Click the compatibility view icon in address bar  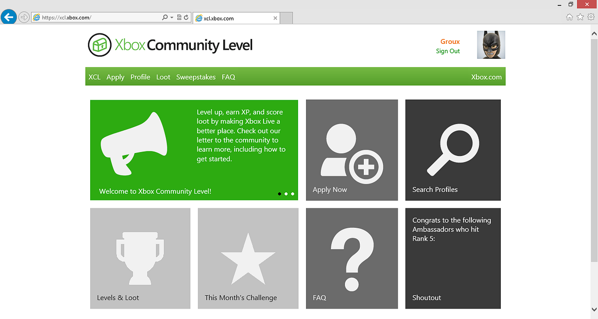[179, 17]
